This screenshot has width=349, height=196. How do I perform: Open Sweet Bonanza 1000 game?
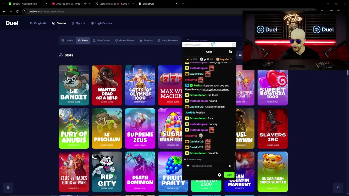(273, 87)
